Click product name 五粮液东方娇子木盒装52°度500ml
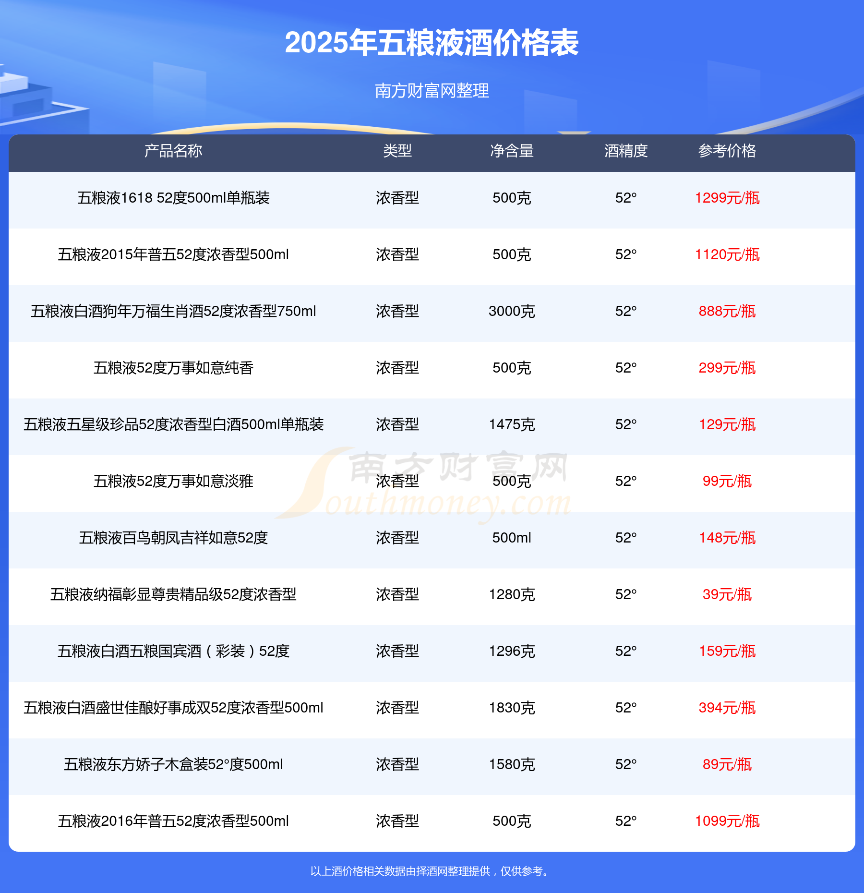 click(x=173, y=764)
